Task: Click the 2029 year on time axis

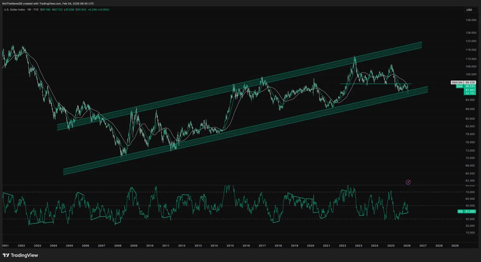Action: coord(455,246)
